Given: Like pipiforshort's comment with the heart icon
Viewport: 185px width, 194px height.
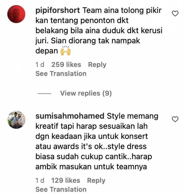Looking at the screenshot, I should (175, 13).
